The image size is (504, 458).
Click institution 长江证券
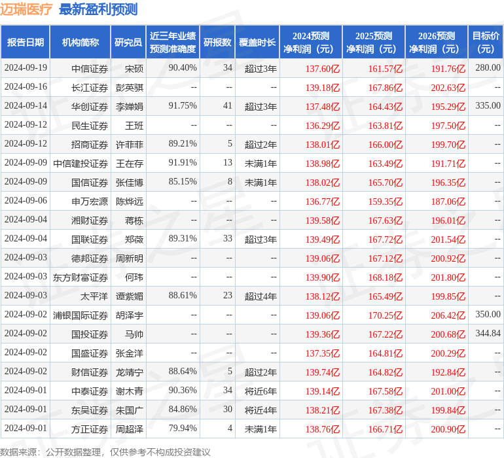[90, 88]
